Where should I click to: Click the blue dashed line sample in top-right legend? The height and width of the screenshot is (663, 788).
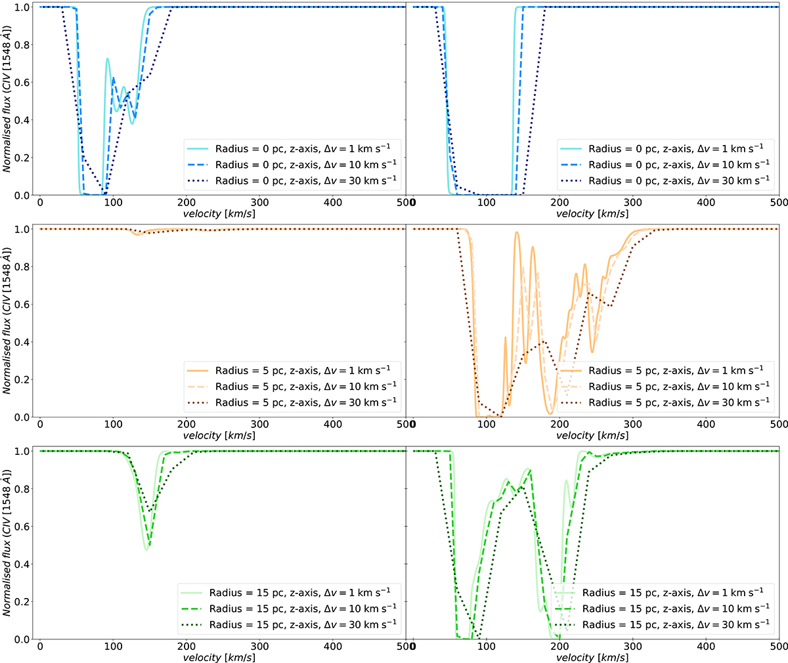[x=570, y=165]
